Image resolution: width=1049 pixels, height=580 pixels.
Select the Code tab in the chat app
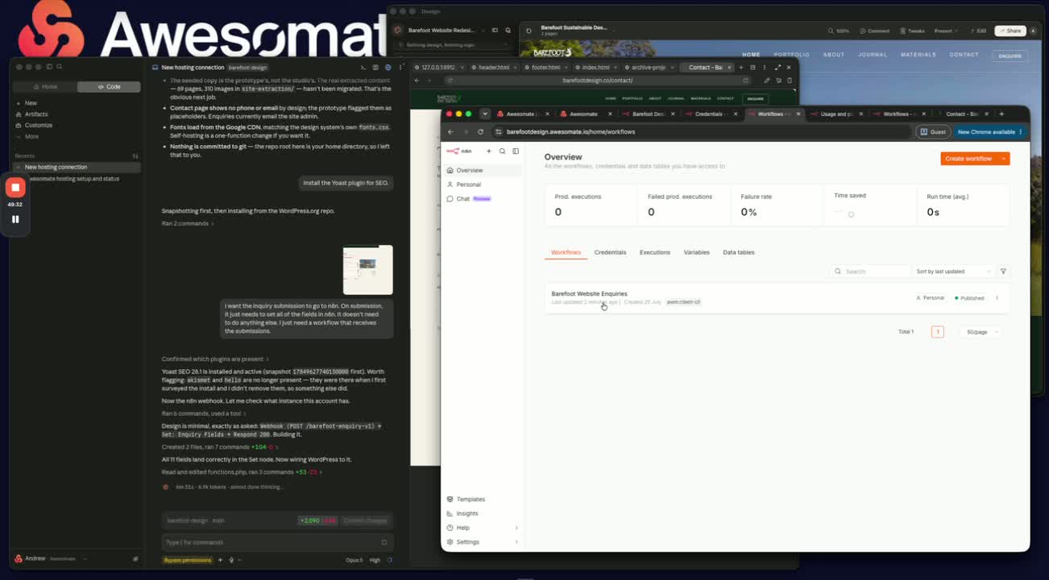(109, 86)
